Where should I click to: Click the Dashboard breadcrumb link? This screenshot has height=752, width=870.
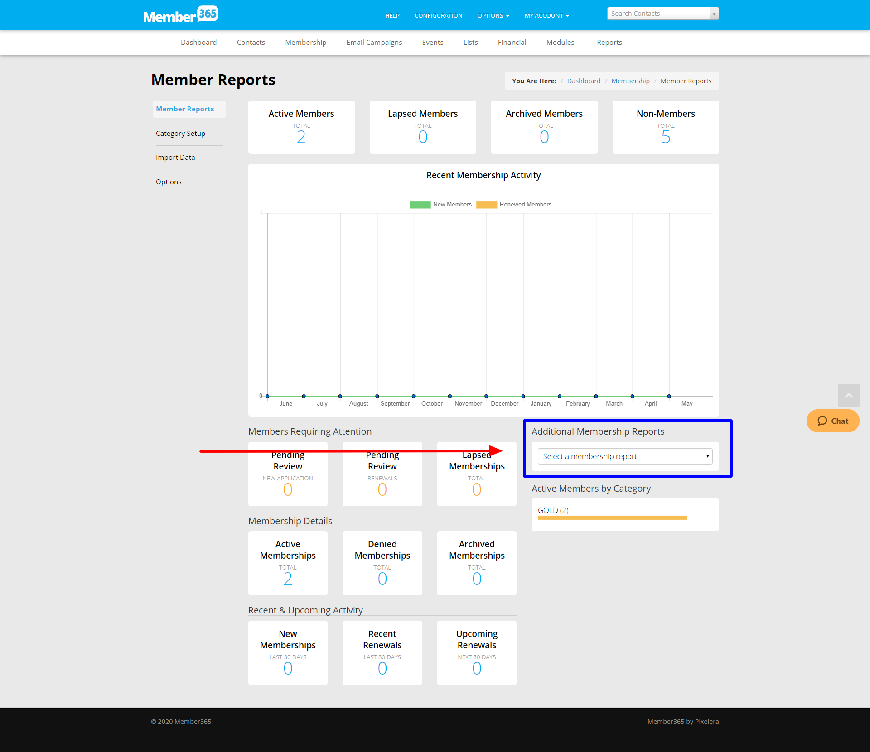[583, 81]
